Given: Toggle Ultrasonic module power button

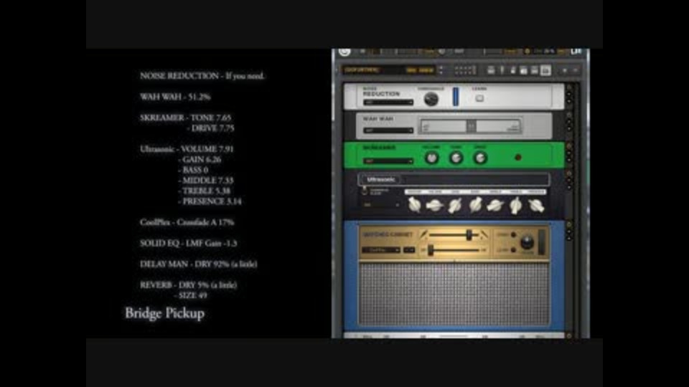Looking at the screenshot, I should tap(569, 174).
